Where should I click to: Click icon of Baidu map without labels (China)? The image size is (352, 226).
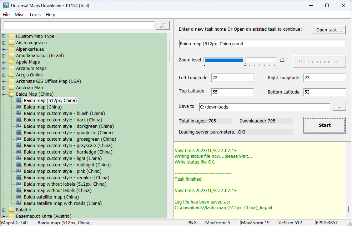(20, 191)
